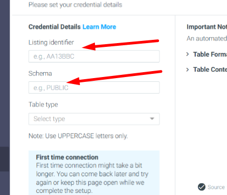This screenshot has height=195, width=227.
Task: Click the Source step label
Action: coord(216,187)
